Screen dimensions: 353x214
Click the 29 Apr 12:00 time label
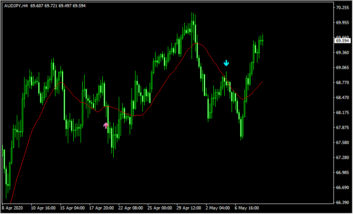(x=189, y=208)
